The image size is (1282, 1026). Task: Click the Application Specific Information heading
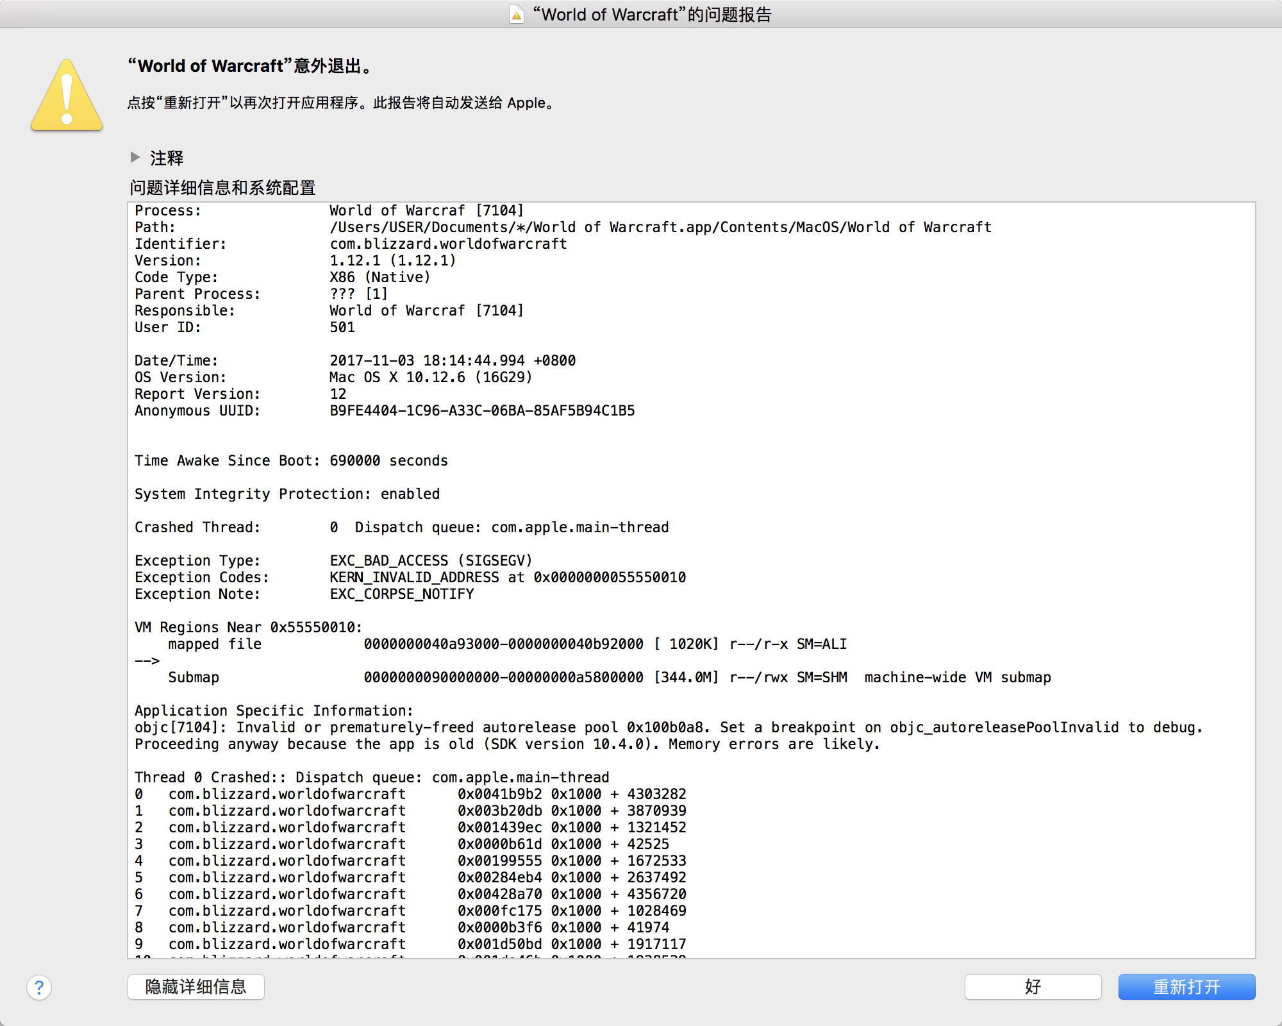(274, 711)
